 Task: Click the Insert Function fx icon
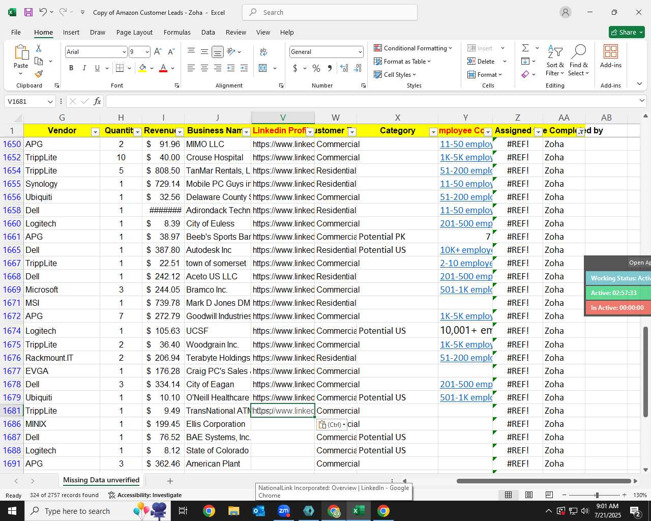pyautogui.click(x=97, y=101)
